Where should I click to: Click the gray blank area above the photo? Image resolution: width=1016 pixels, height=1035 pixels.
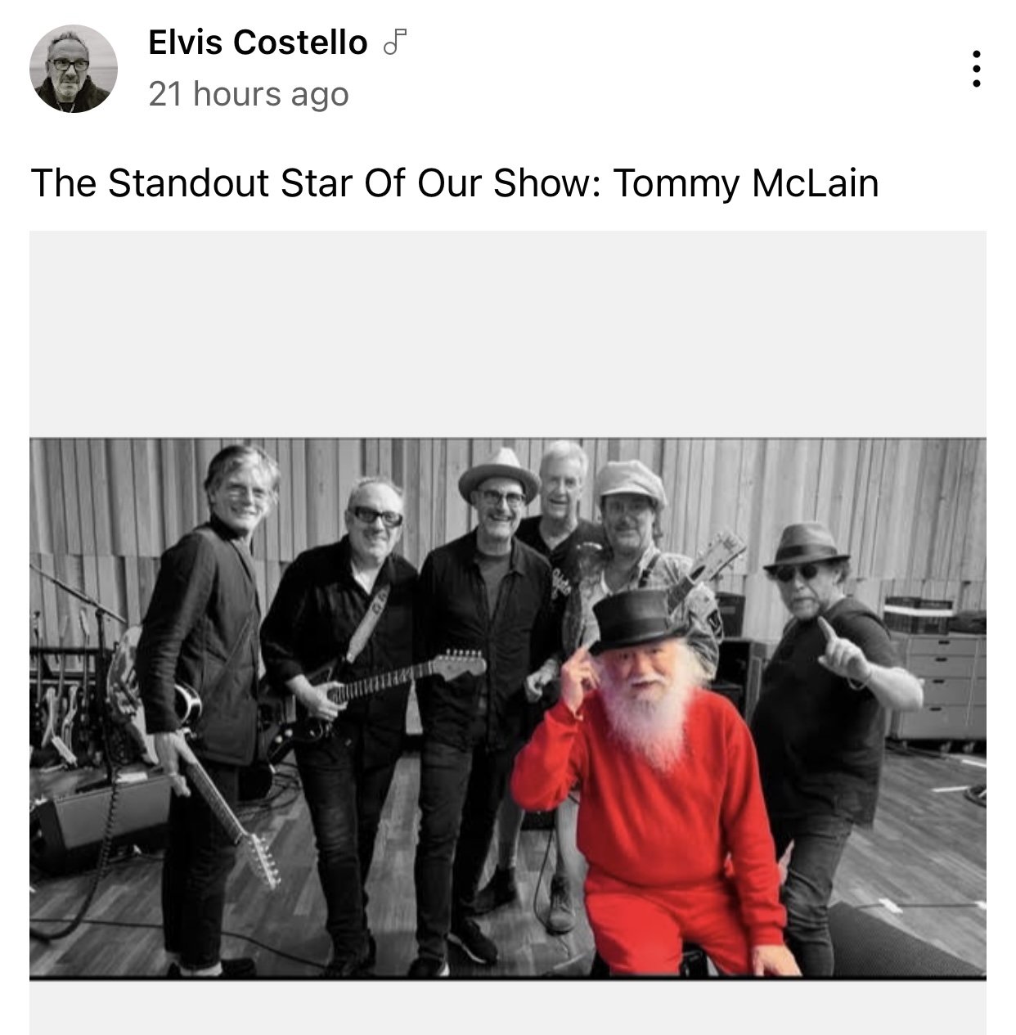point(508,334)
